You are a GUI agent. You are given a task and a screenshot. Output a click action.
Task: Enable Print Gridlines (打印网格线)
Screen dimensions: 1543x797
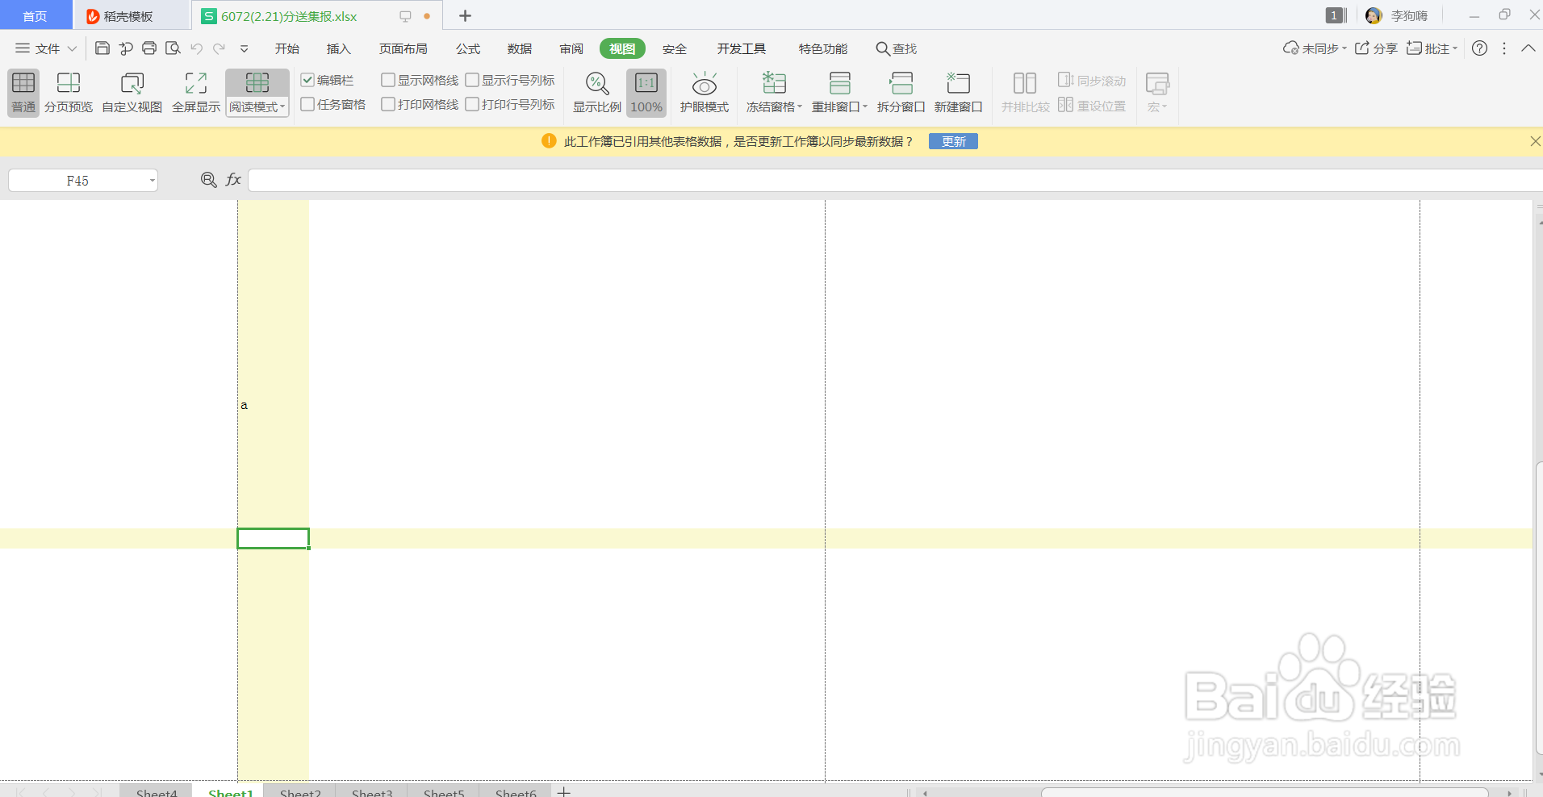tap(388, 104)
